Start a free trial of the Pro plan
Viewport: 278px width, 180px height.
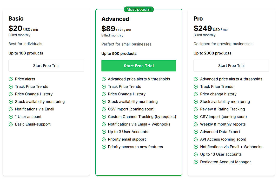(x=231, y=66)
